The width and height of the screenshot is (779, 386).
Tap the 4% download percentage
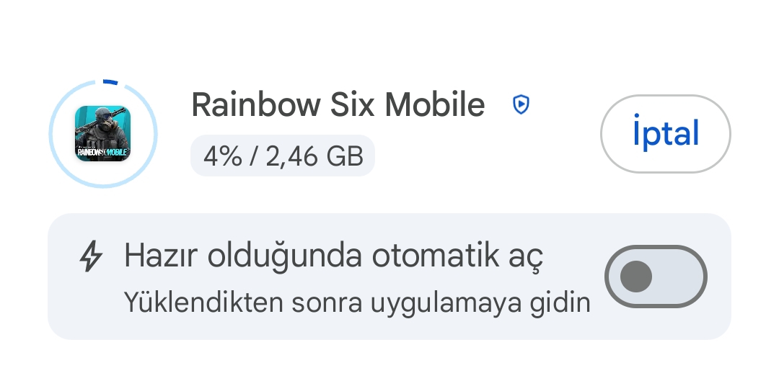click(222, 156)
